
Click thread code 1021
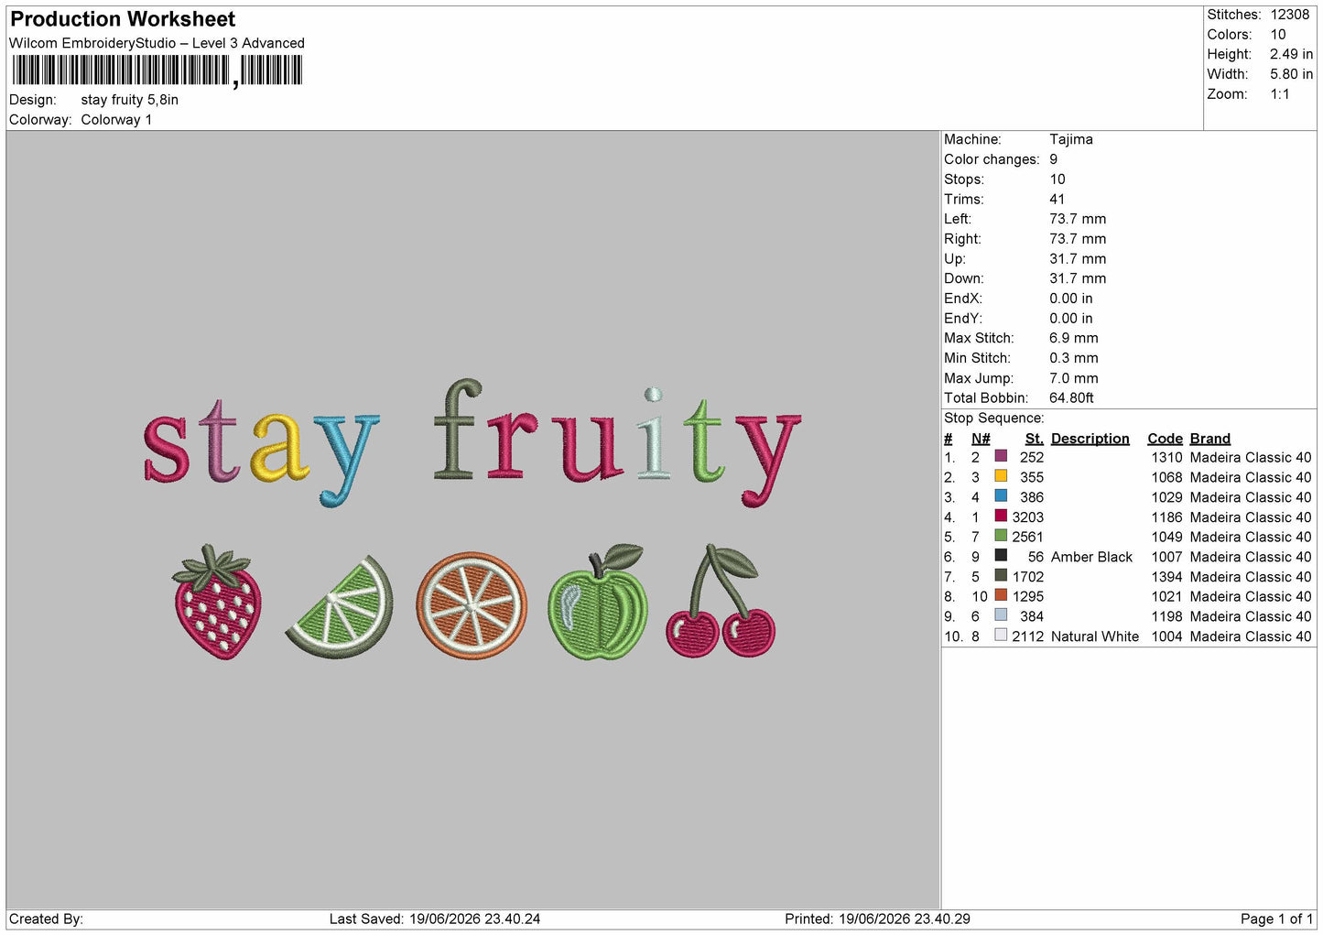tap(1167, 596)
